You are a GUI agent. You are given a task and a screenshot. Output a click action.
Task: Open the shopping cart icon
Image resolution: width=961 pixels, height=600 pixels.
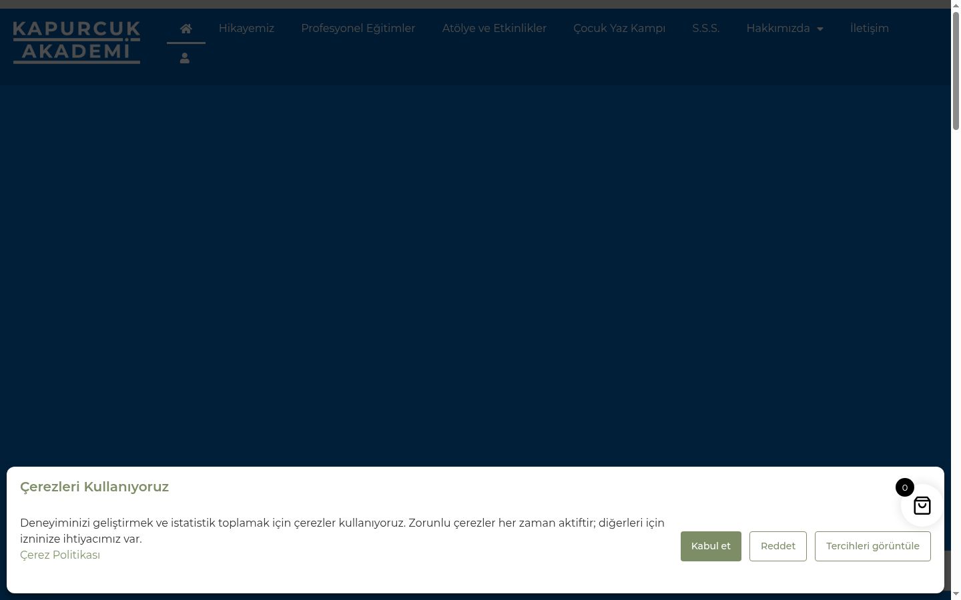tap(922, 506)
